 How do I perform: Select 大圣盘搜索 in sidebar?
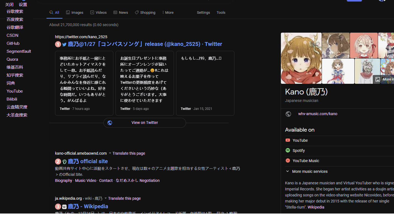point(17,115)
